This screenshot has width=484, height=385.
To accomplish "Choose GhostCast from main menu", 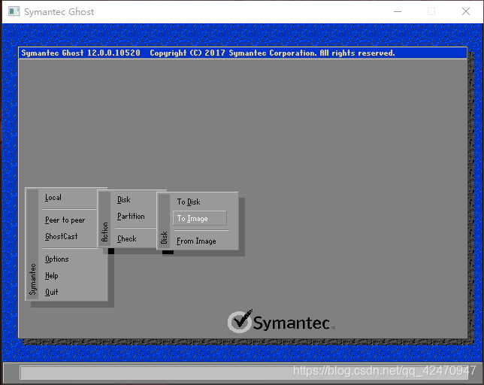I will pos(61,237).
